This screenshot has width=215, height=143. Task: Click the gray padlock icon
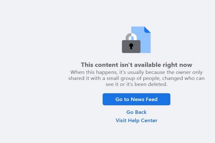[x=131, y=43]
